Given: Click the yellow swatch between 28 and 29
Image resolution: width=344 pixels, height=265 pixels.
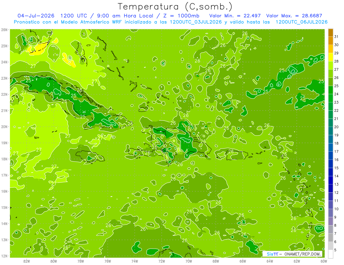Looking at the screenshot, I should pos(331,57).
